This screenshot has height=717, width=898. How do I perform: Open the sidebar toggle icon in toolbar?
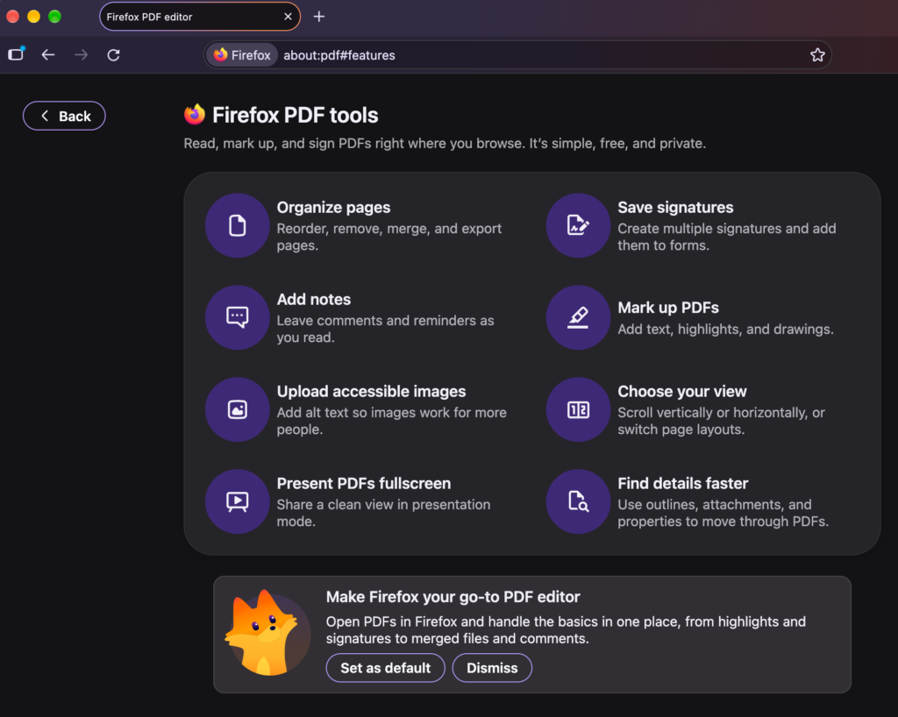[16, 53]
